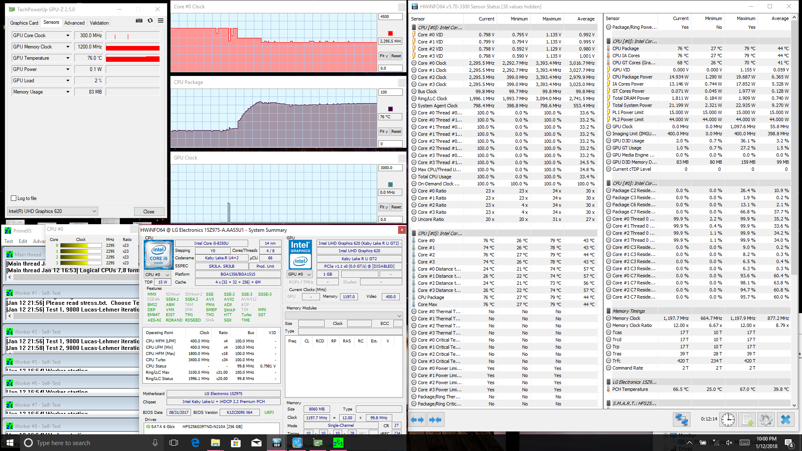Click the 4500 max value field
Screen dimensions: 802x451
(x=391, y=17)
